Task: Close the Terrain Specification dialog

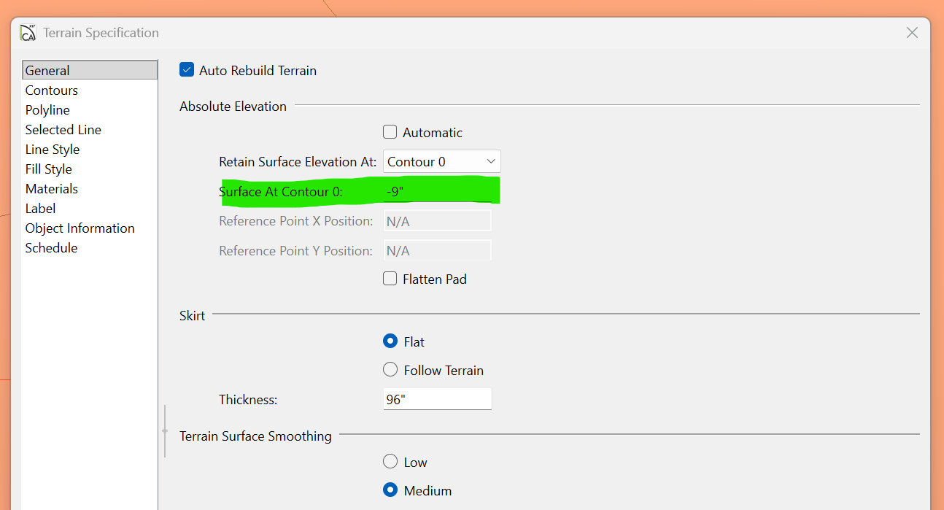Action: (x=911, y=33)
